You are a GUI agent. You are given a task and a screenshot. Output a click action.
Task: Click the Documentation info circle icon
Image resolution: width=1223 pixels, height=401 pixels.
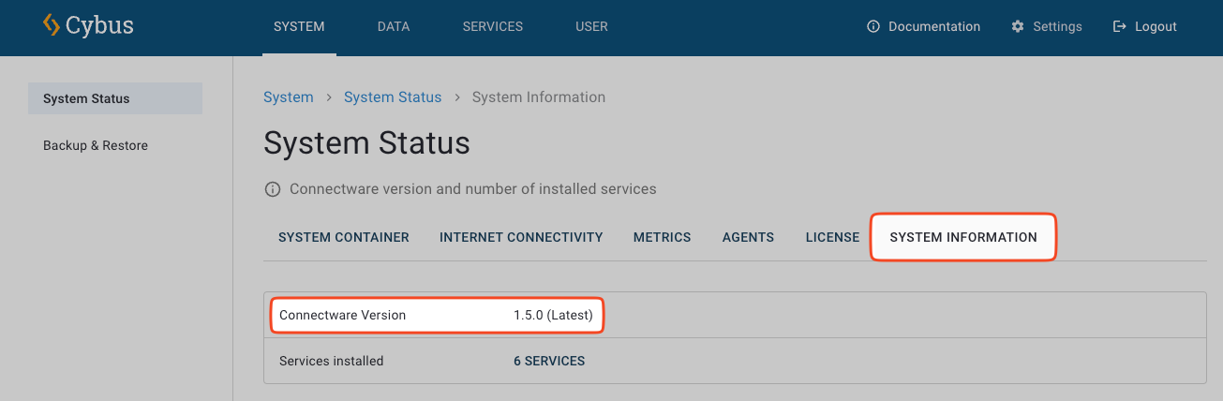873,27
